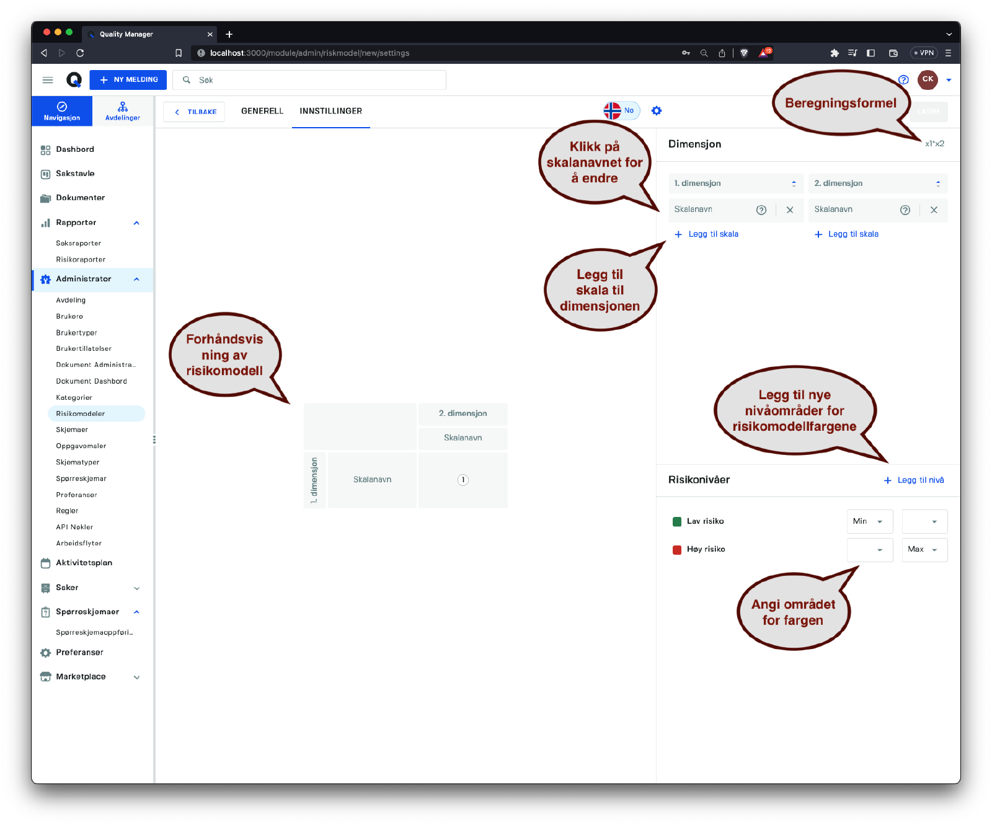The height and width of the screenshot is (825, 992).
Task: Click the NY MELDING button
Action: click(x=128, y=80)
